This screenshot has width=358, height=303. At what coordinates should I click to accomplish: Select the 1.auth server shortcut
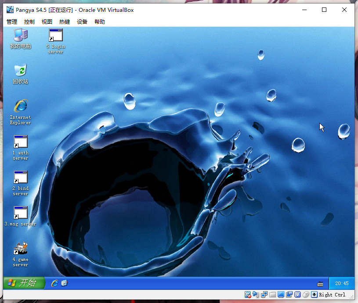click(21, 148)
